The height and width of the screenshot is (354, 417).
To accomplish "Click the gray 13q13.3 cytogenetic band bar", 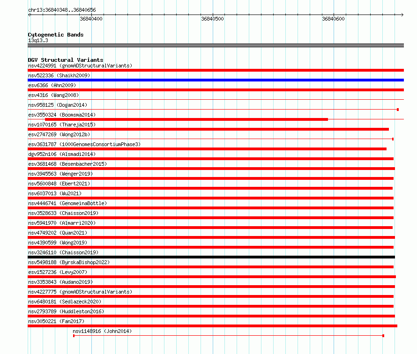I will (x=216, y=45).
